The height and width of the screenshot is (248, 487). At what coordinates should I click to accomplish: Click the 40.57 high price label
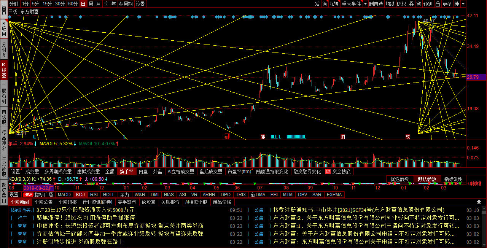[x=429, y=21]
